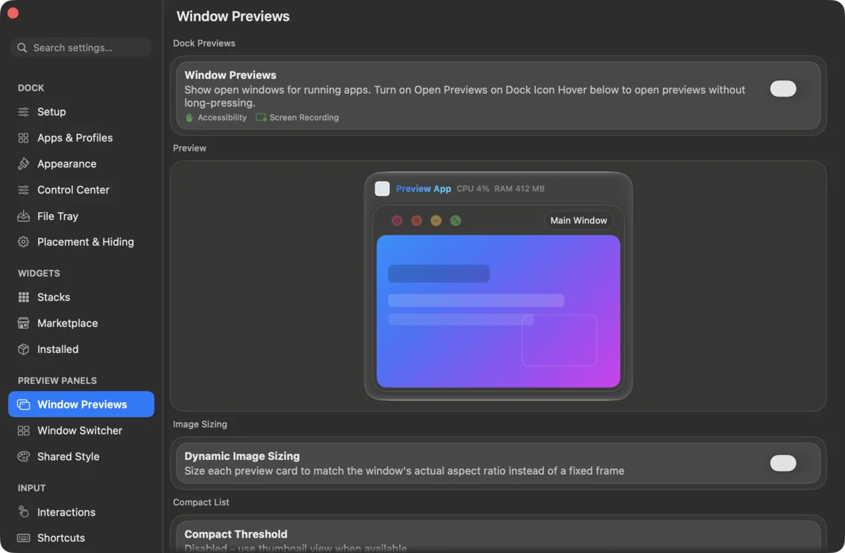Open the File Tray page
Viewport: 845px width, 553px height.
click(81, 216)
